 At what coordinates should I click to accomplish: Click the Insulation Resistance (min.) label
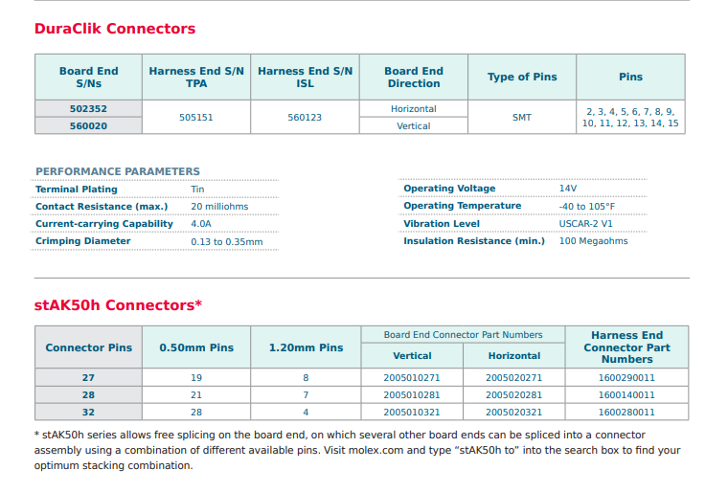(473, 241)
